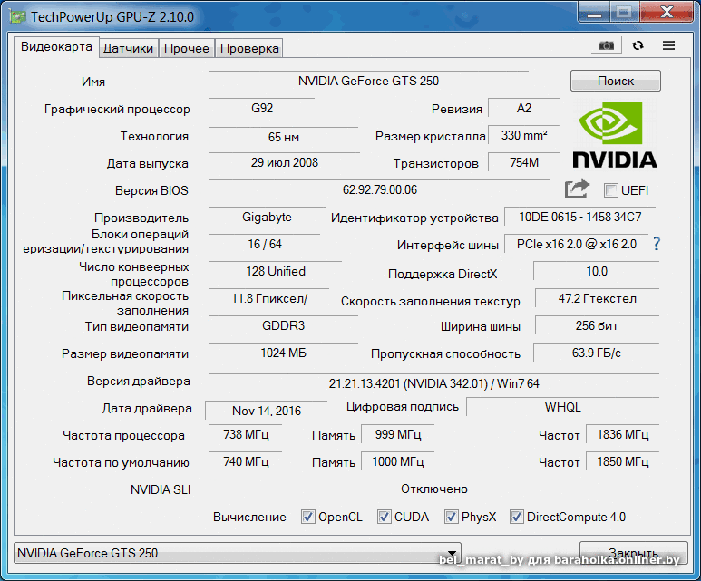The height and width of the screenshot is (581, 701).
Task: Click the memory type GDDR3 field
Action: click(x=283, y=325)
